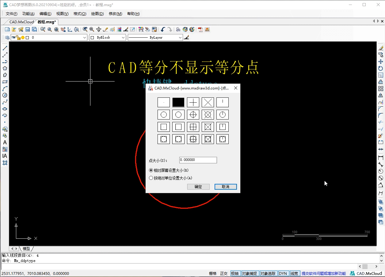Click the 确定 button in the dialog
Viewport: 385px width, 277px height.
coord(198,187)
